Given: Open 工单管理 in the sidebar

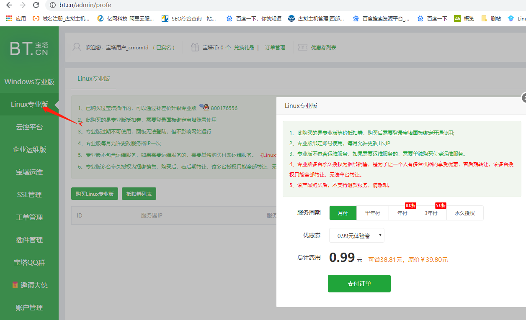Looking at the screenshot, I should point(29,217).
